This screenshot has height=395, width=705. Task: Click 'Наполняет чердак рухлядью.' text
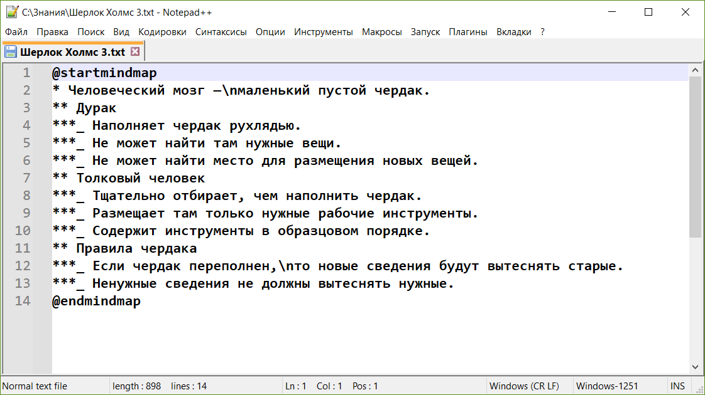coord(197,125)
